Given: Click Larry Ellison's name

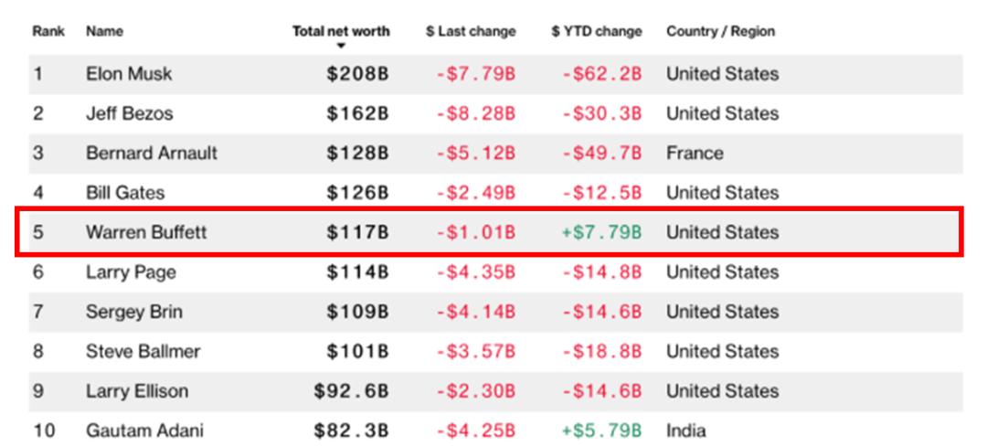Looking at the screenshot, I should click(x=137, y=391).
